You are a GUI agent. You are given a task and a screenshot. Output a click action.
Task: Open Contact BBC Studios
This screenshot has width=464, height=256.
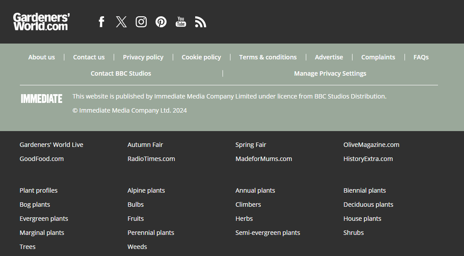[x=121, y=73]
